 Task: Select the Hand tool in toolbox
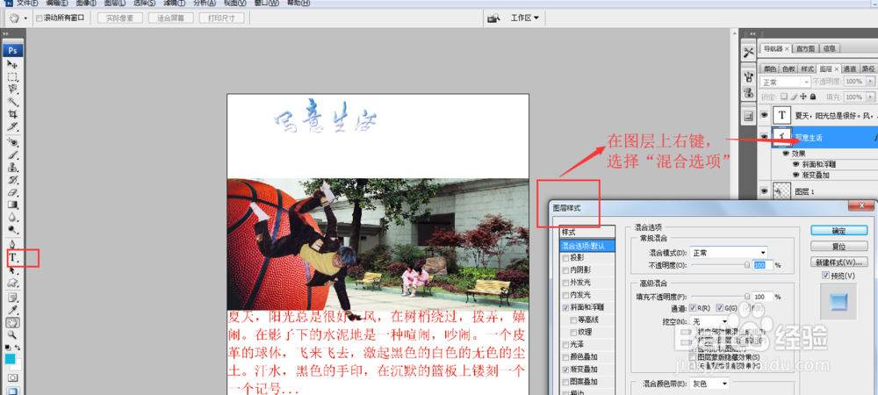(12, 322)
